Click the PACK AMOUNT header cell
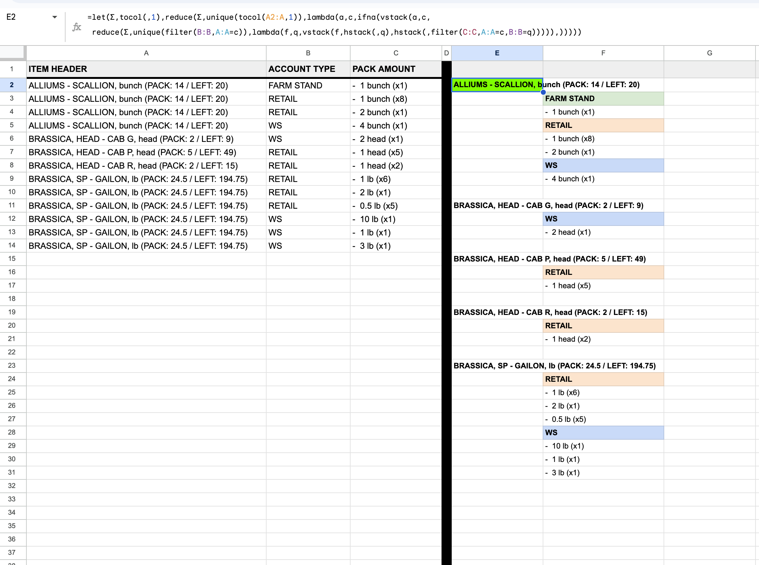Image resolution: width=759 pixels, height=565 pixels. (396, 69)
